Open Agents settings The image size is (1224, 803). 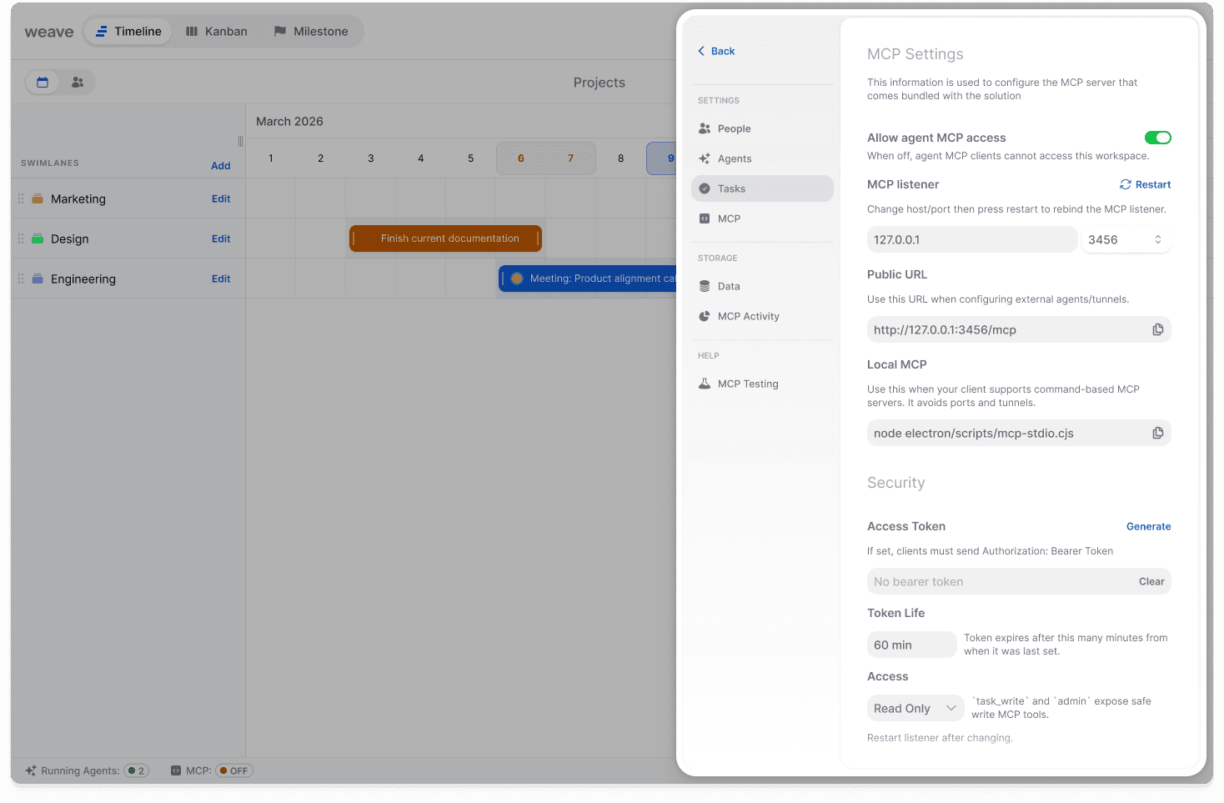762,158
